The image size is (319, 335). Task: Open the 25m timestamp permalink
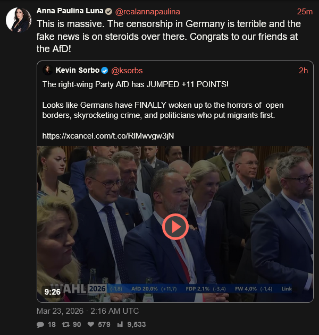point(305,12)
